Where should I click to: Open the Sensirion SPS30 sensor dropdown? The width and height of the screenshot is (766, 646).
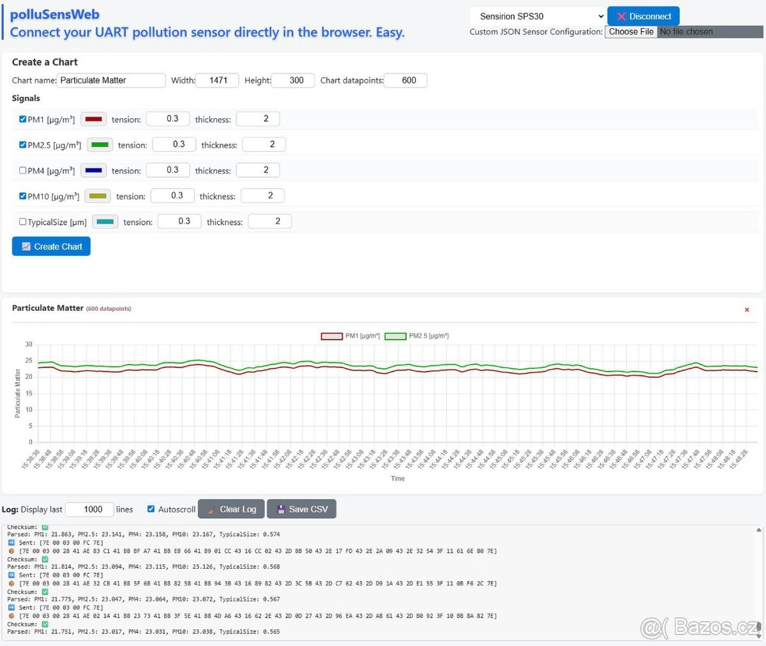click(537, 17)
